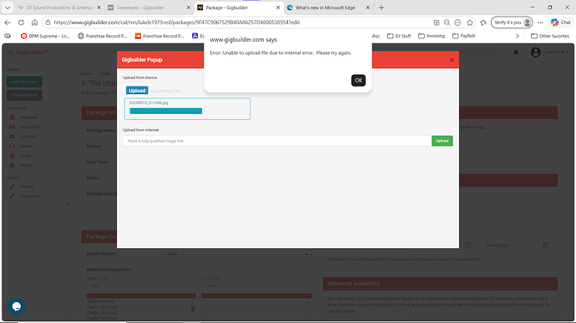Click the Save & Close button

coord(24,82)
